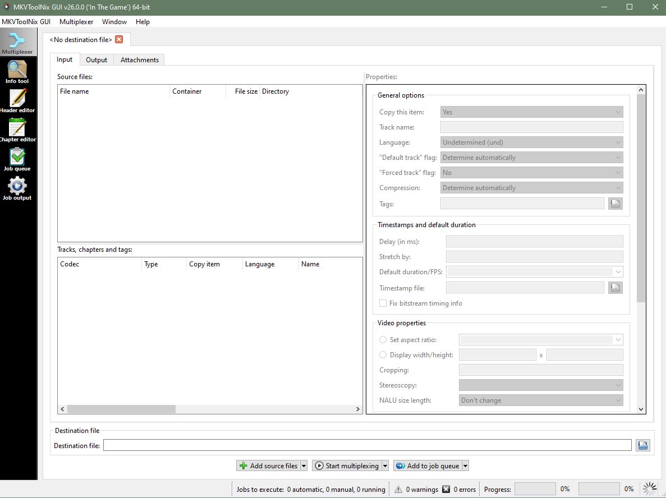This screenshot has height=498, width=666.
Task: Click Jobs to execute status text
Action: (310, 489)
